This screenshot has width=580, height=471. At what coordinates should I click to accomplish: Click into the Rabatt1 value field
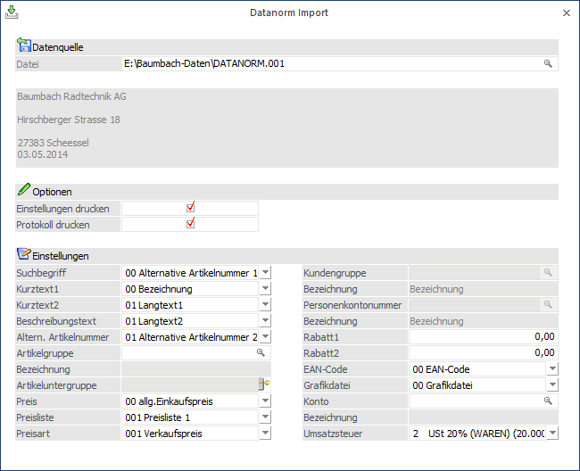(483, 337)
